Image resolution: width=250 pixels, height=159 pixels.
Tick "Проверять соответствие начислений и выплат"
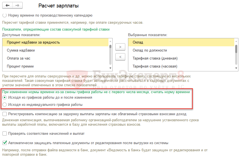(4, 134)
